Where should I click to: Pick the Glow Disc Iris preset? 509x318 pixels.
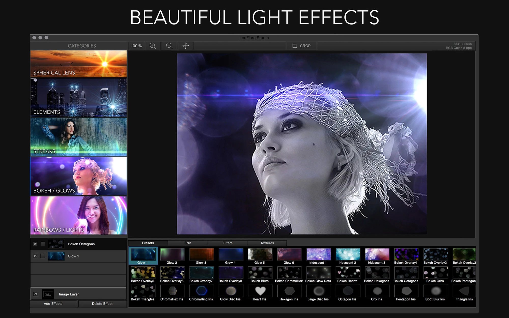(x=231, y=291)
